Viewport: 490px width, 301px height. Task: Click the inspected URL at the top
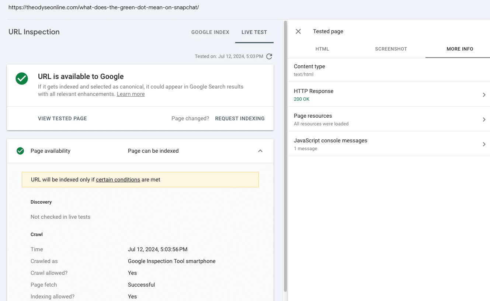104,7
